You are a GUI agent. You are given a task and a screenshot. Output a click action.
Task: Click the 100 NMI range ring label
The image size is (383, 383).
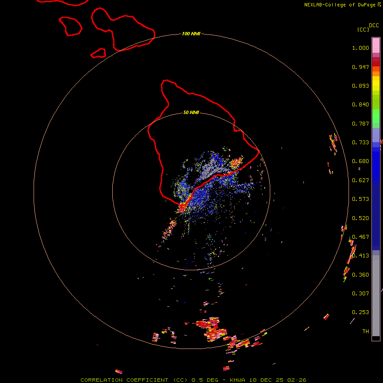[191, 34]
